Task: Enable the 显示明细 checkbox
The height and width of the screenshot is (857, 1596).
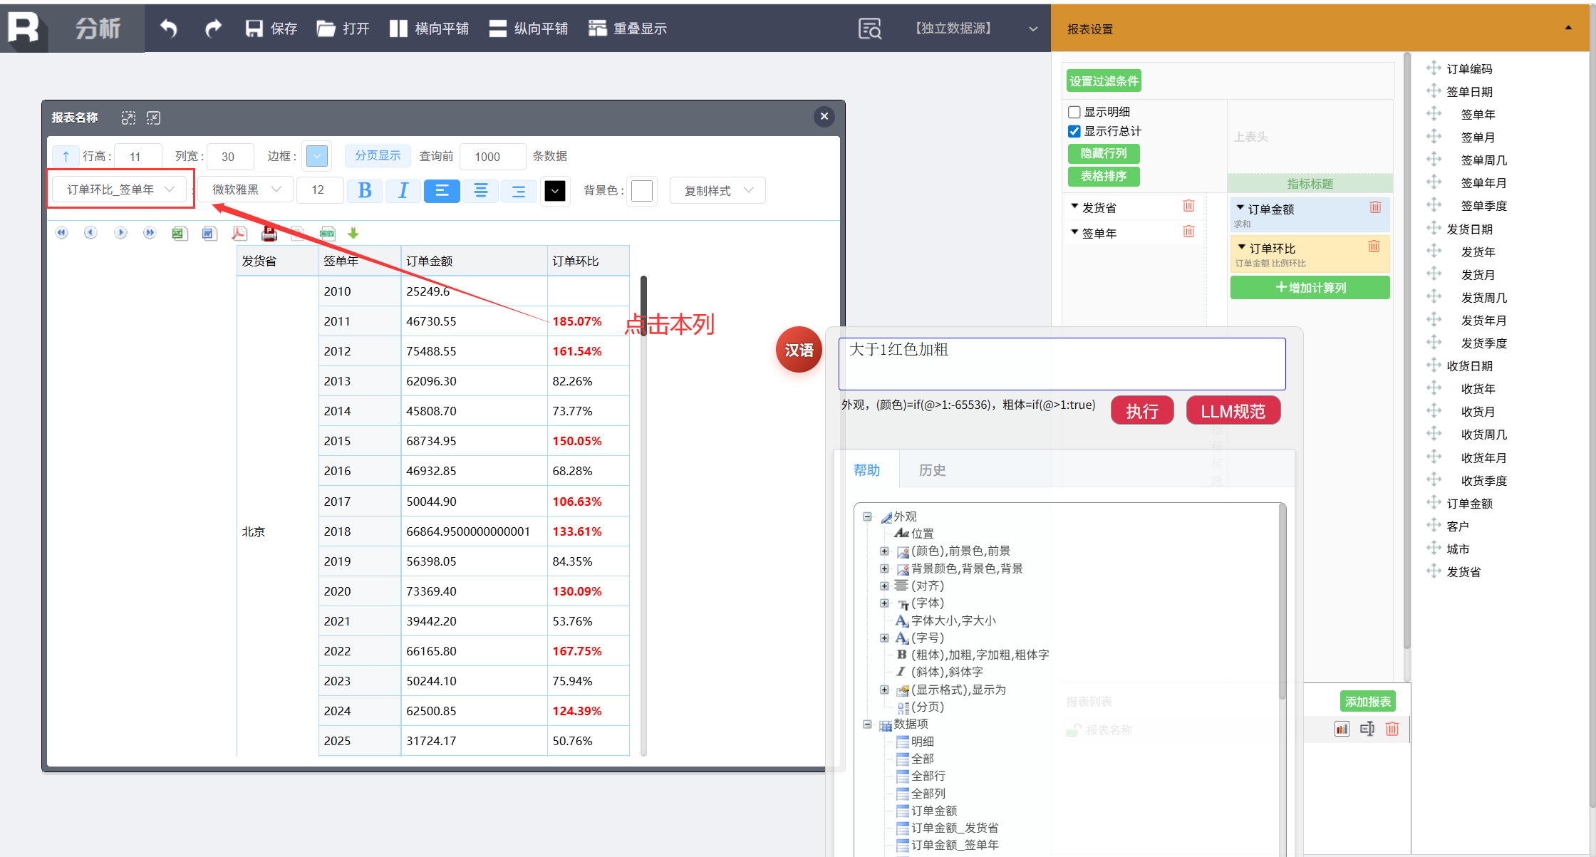Action: tap(1074, 112)
